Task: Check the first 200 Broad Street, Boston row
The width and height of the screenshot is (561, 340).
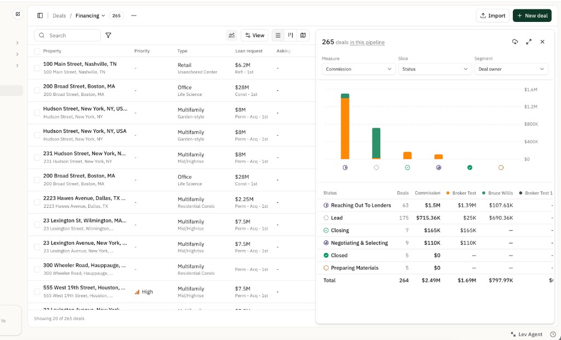Action: pos(37,90)
